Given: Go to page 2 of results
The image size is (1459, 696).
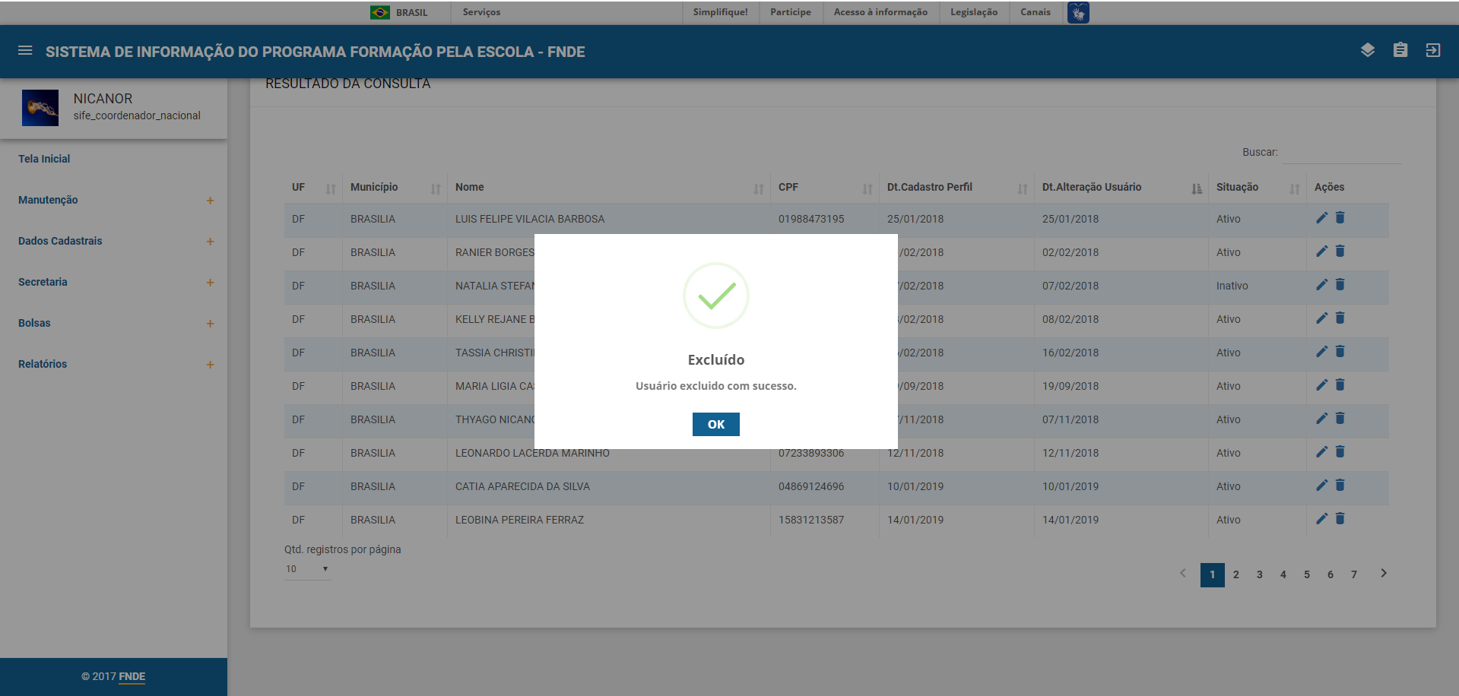Looking at the screenshot, I should [x=1235, y=574].
